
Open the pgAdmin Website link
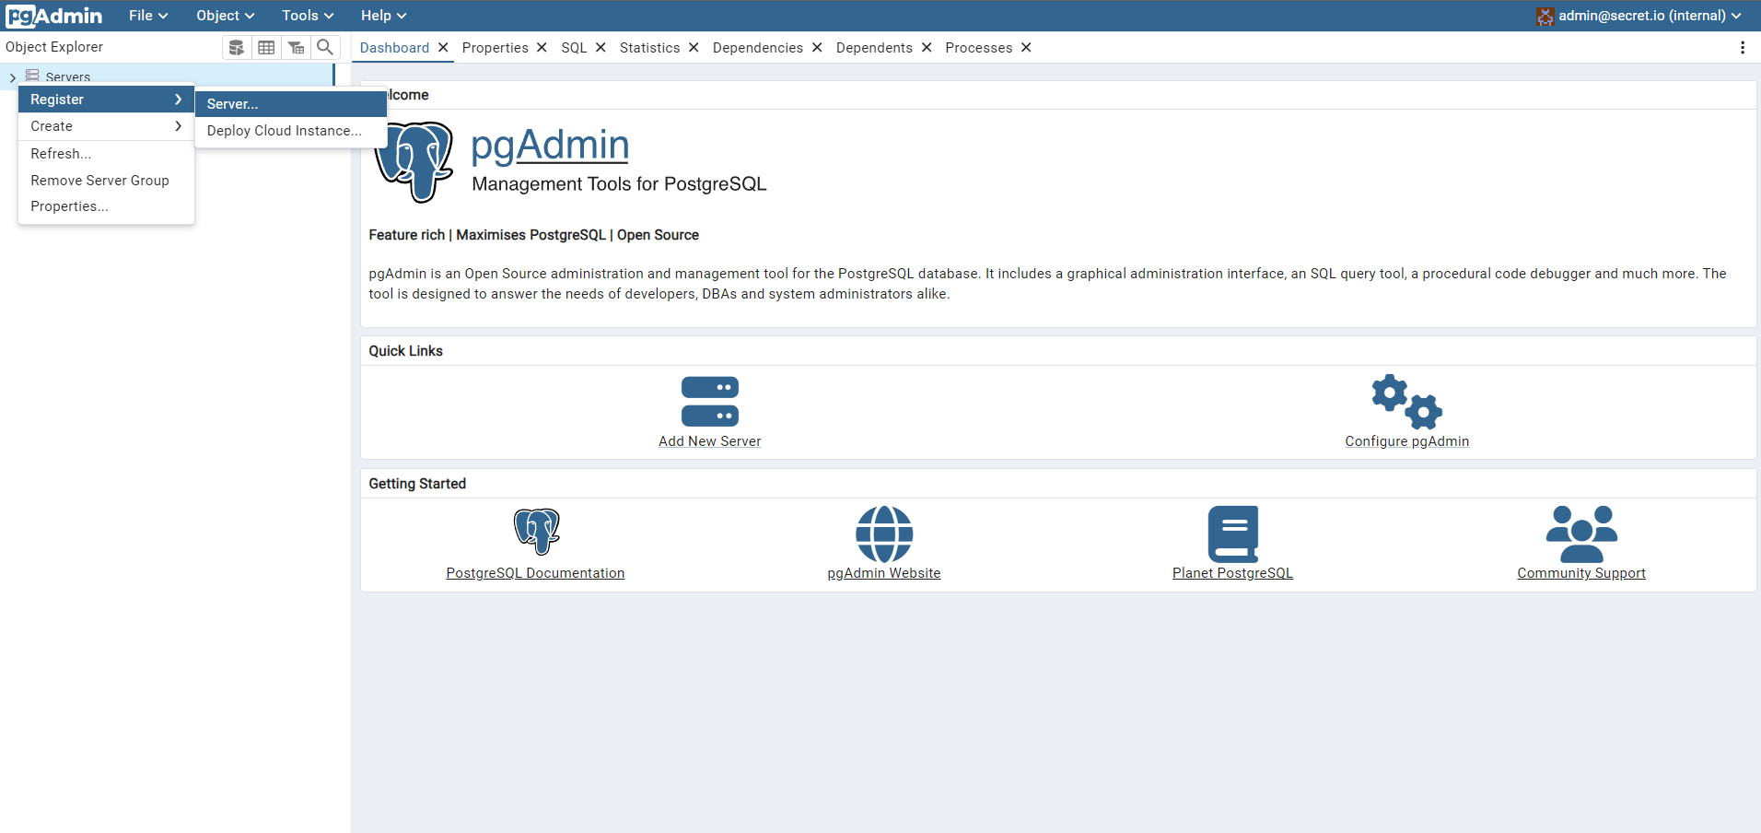point(884,573)
